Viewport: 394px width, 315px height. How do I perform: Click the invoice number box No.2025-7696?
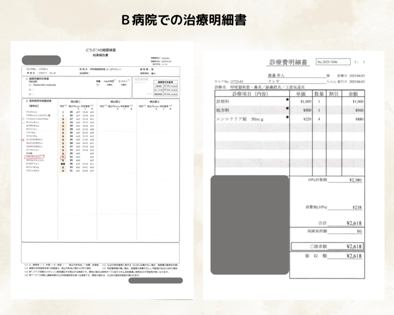[x=333, y=63]
